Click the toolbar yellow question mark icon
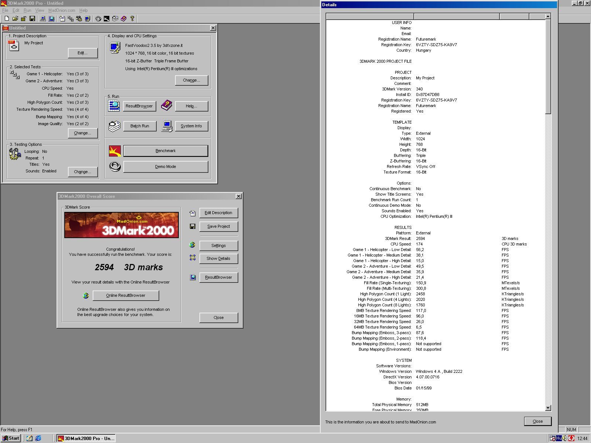This screenshot has height=443, width=591. (132, 18)
